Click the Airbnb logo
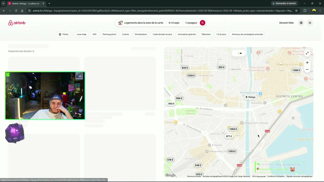 coord(17,23)
